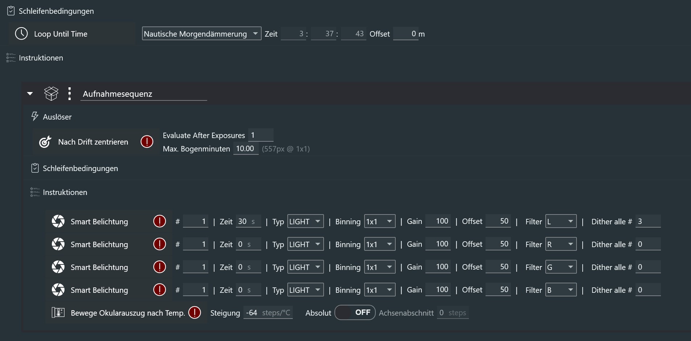Click the Steigung -64 steps/°C field
Viewport: 691px width, 341px height.
coord(268,312)
